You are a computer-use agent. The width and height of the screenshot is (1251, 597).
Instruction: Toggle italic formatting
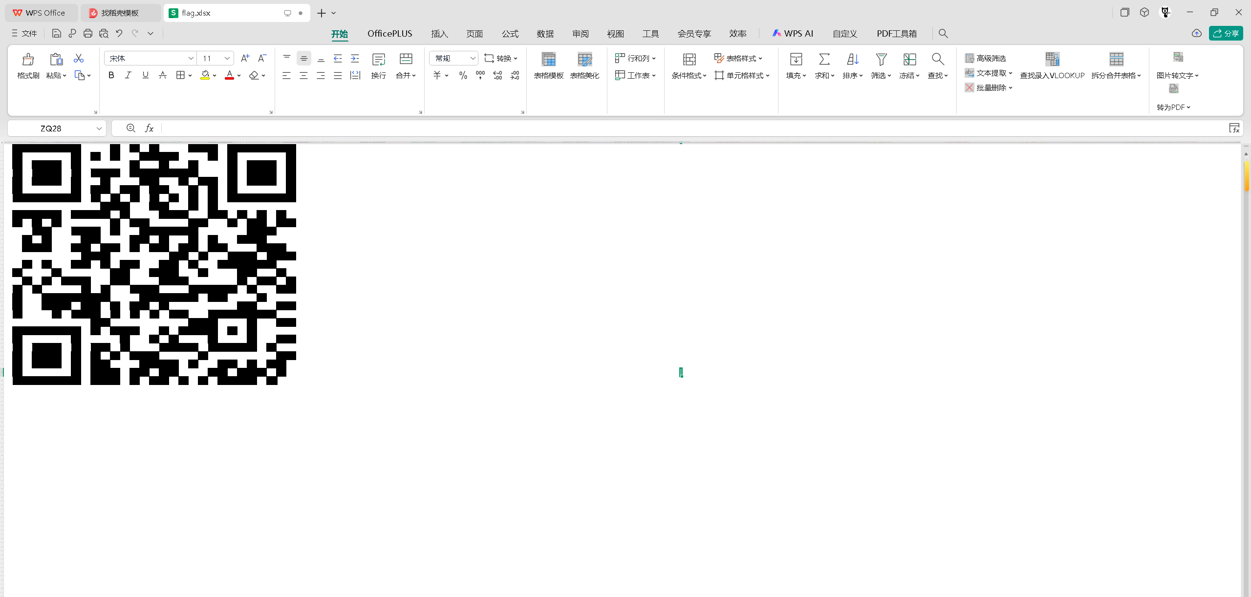pos(128,75)
